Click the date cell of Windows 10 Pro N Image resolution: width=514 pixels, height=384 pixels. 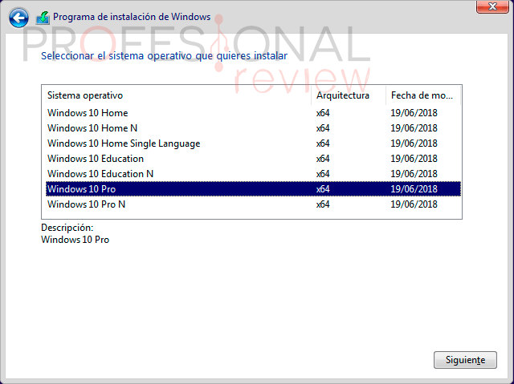[x=414, y=204]
